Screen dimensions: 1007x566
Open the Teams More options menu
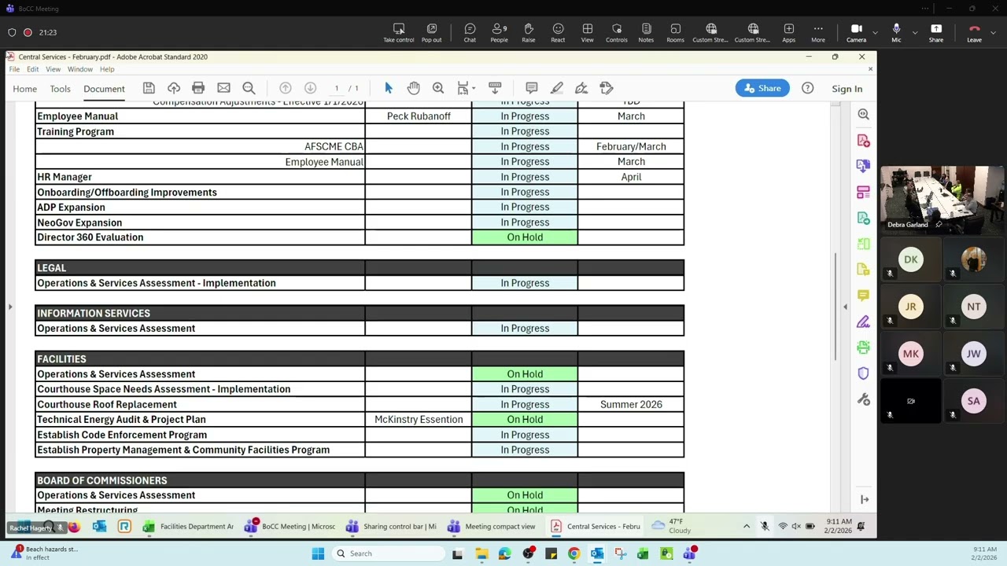(818, 32)
